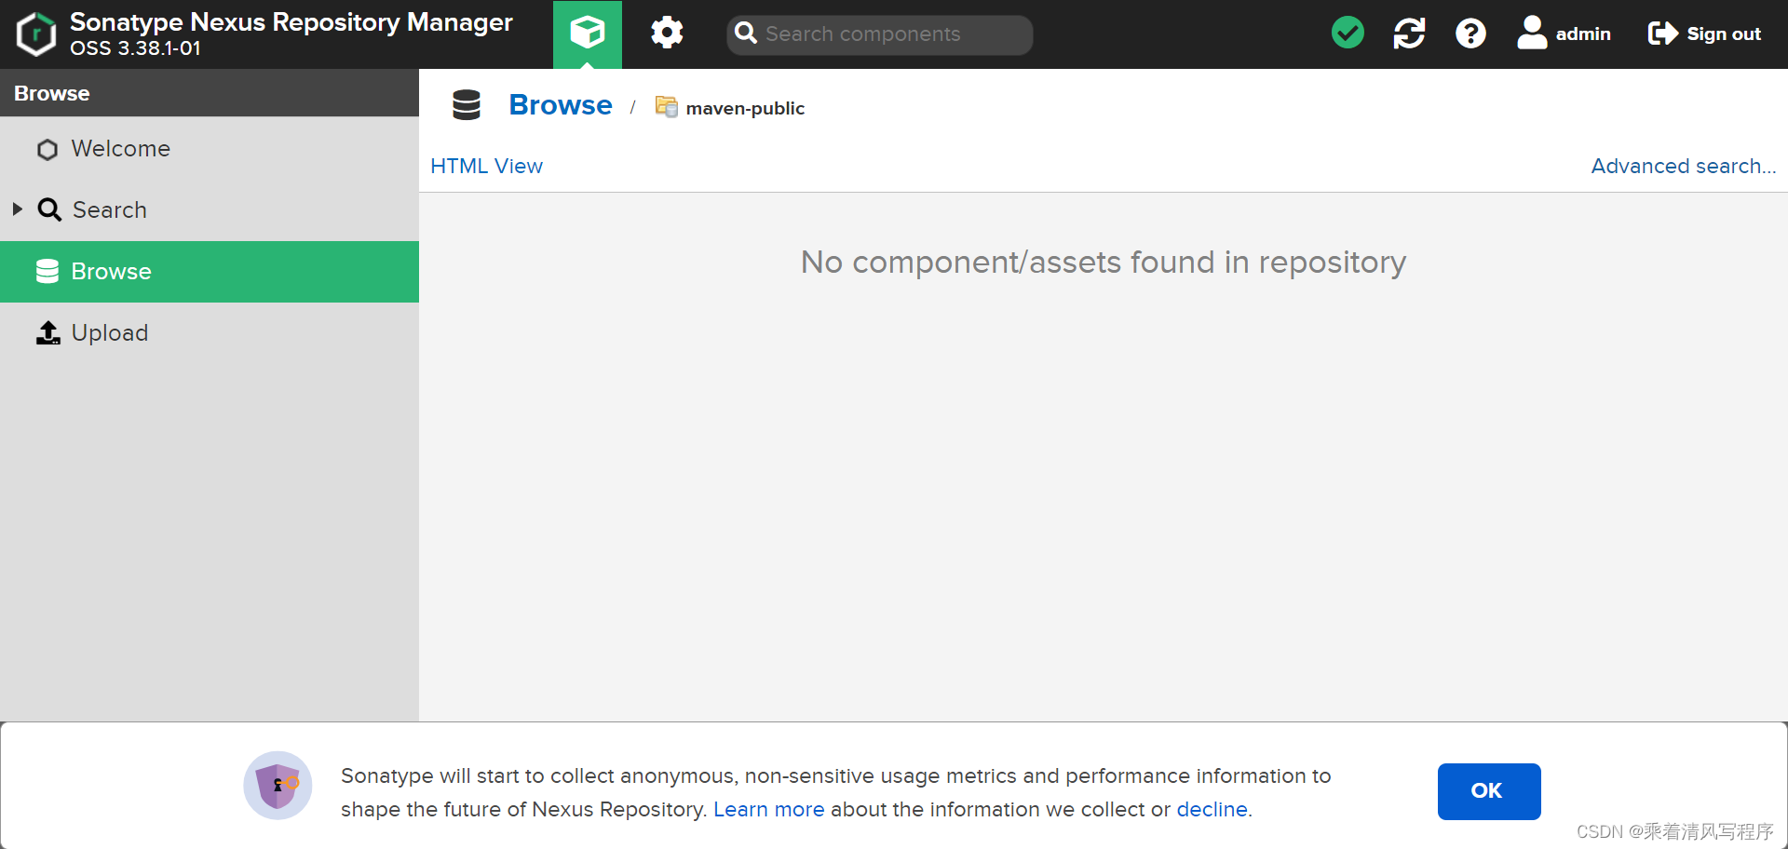Click the maven-public folder icon
This screenshot has width=1788, height=849.
pyautogui.click(x=667, y=107)
